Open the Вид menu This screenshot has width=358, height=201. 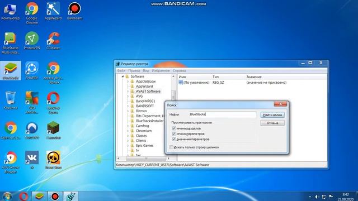(x=145, y=71)
